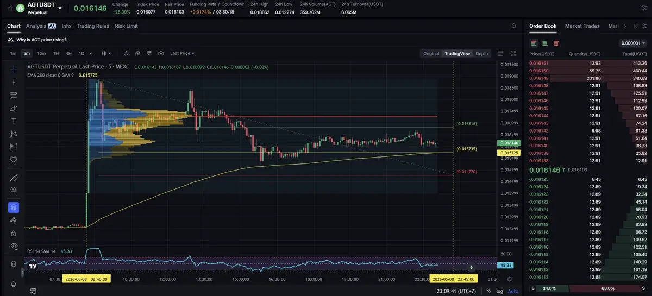Image resolution: width=652 pixels, height=296 pixels.
Task: Click the chart settings gear icon
Action: (509, 279)
